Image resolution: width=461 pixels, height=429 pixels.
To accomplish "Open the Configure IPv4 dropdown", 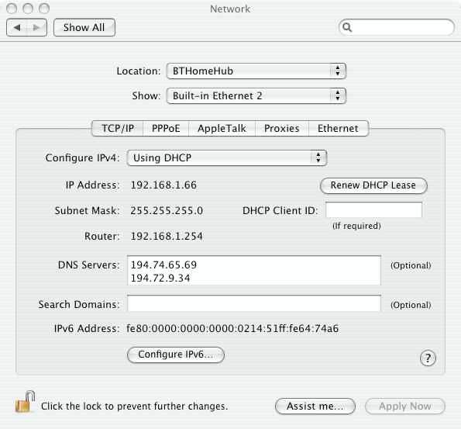I will (x=227, y=157).
